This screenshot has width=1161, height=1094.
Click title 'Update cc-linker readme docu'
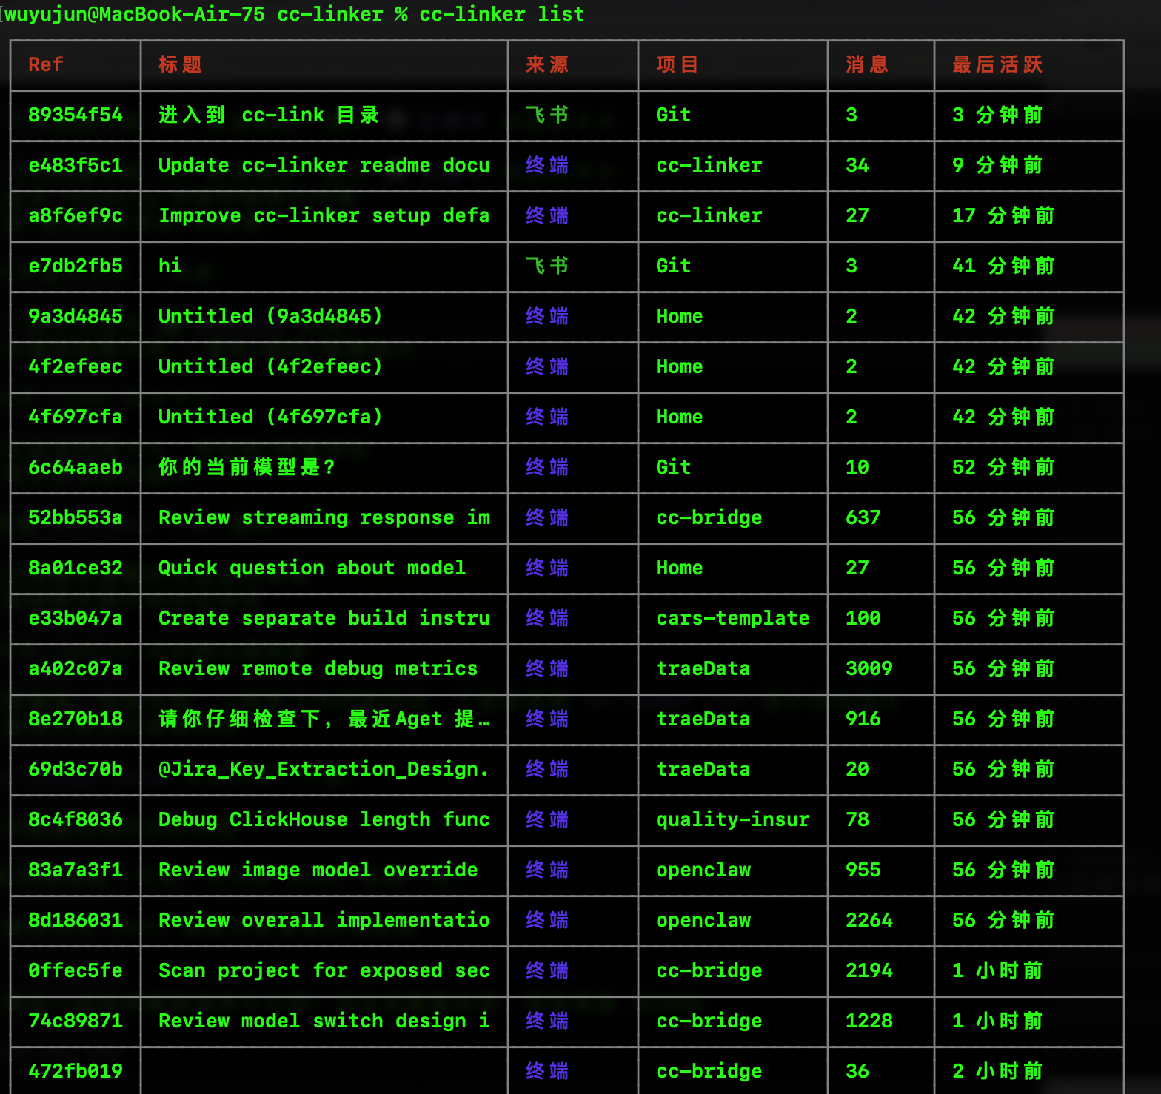pos(324,166)
